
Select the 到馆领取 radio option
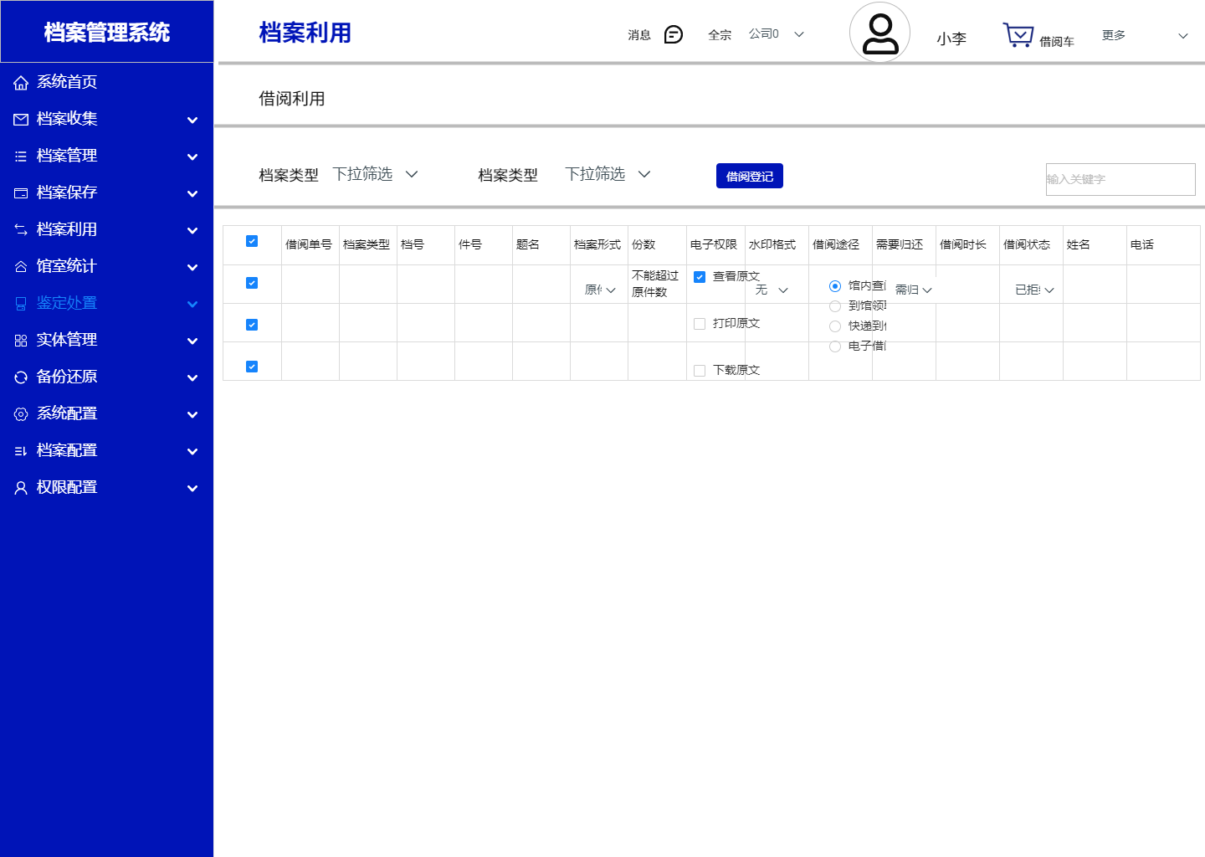[834, 306]
